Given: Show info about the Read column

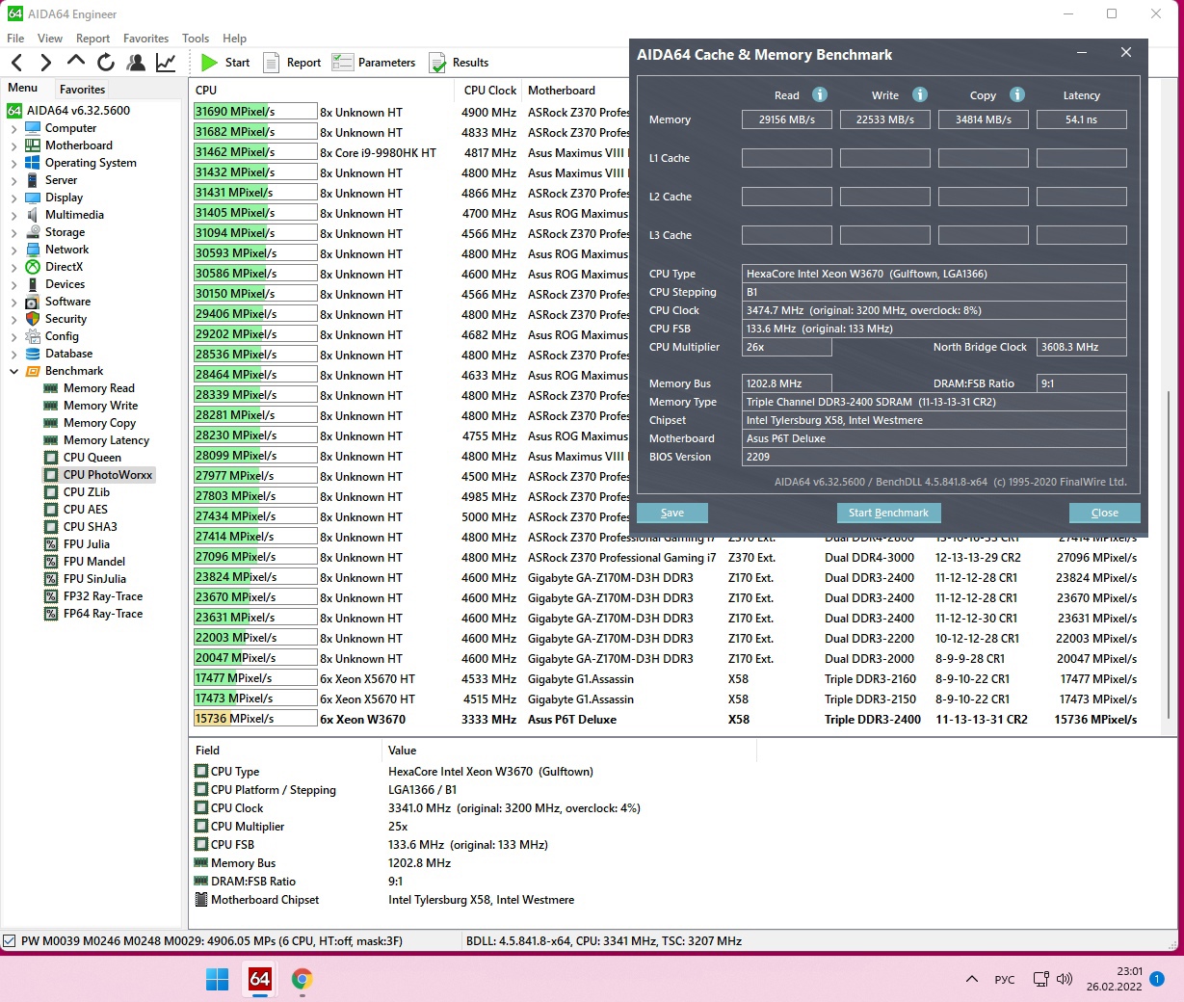Looking at the screenshot, I should [x=820, y=94].
